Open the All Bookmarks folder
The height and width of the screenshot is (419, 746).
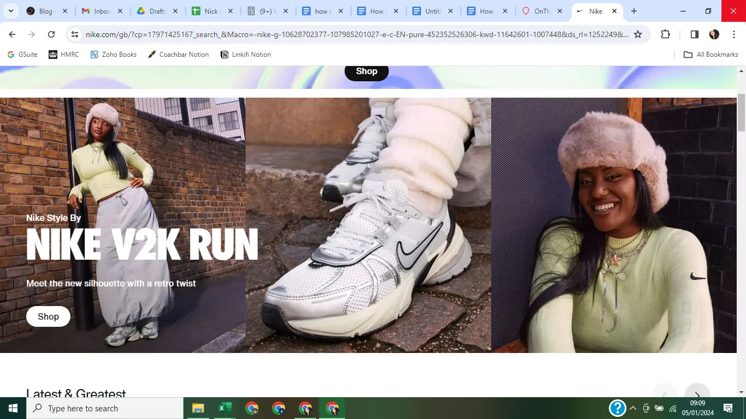point(711,55)
